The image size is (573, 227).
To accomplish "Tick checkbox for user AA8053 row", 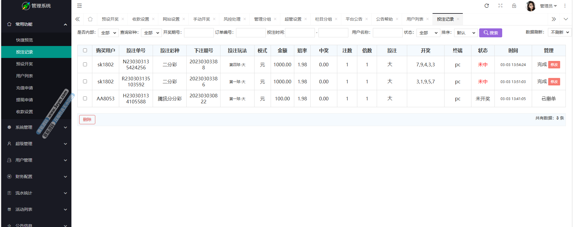I will coord(85,99).
